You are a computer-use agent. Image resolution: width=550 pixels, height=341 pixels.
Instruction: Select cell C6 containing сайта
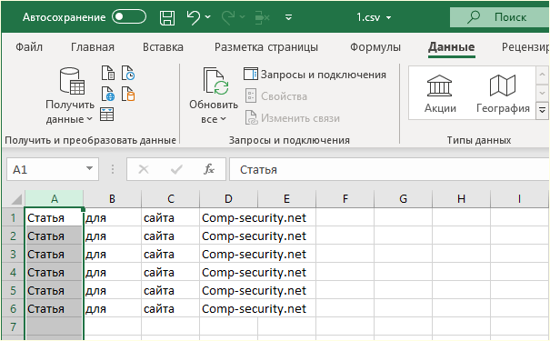171,309
